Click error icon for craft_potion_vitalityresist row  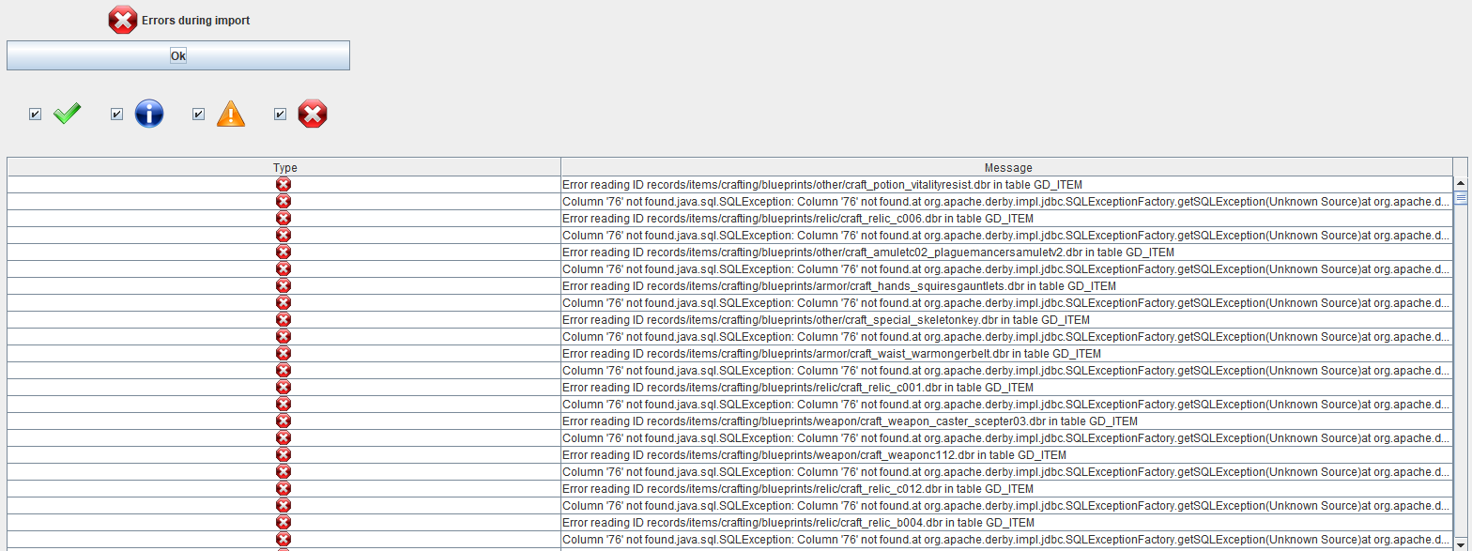[x=284, y=185]
